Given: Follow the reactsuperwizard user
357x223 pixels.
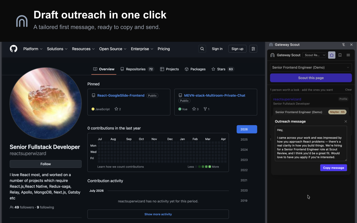Looking at the screenshot, I should coord(46,164).
